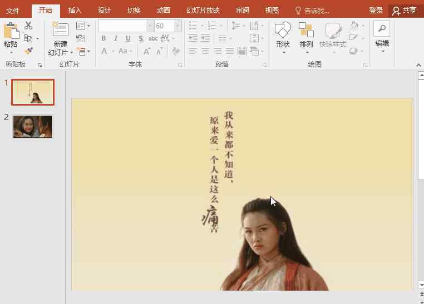Open Clipboard pane dialog launcher

(x=40, y=65)
